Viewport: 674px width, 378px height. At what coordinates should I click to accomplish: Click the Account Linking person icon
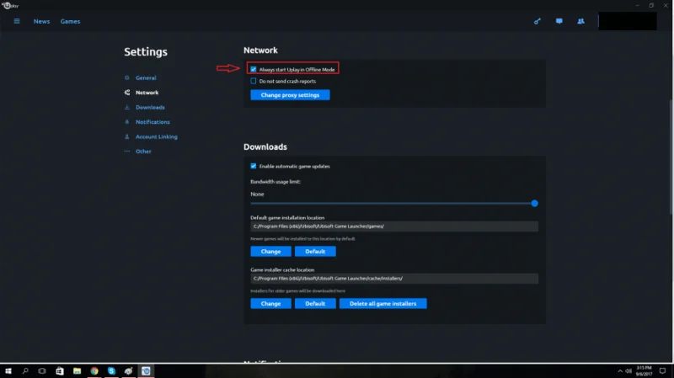pyautogui.click(x=127, y=136)
